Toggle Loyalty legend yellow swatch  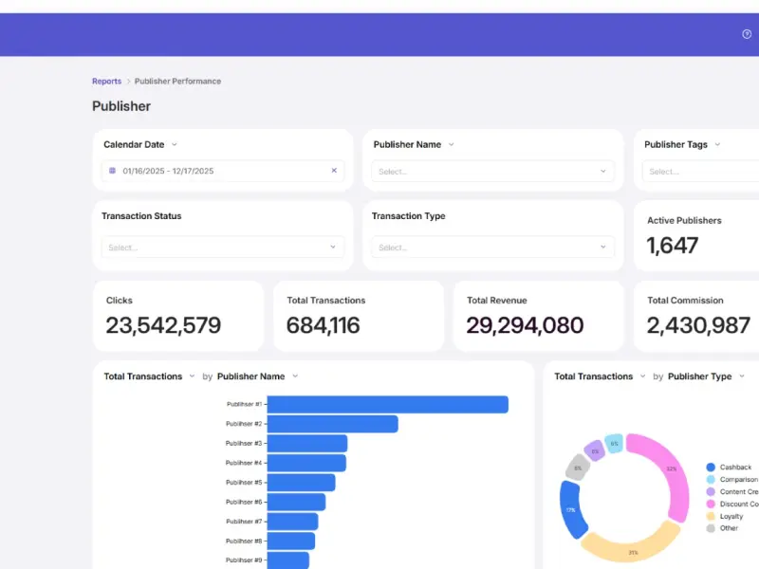711,516
